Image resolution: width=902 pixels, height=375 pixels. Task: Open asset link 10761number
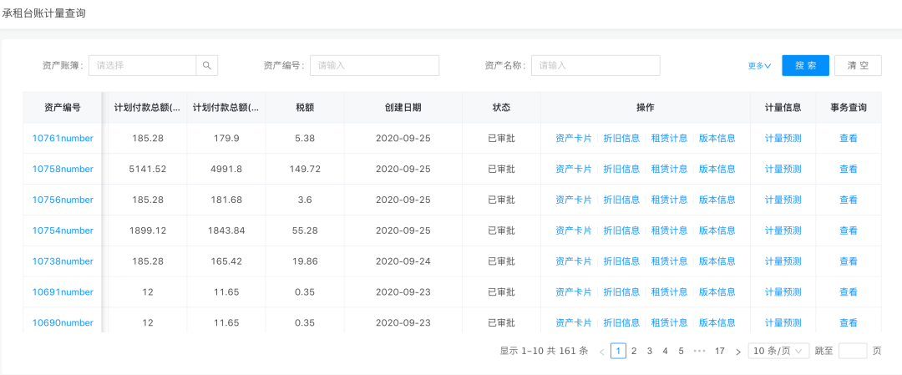(63, 139)
